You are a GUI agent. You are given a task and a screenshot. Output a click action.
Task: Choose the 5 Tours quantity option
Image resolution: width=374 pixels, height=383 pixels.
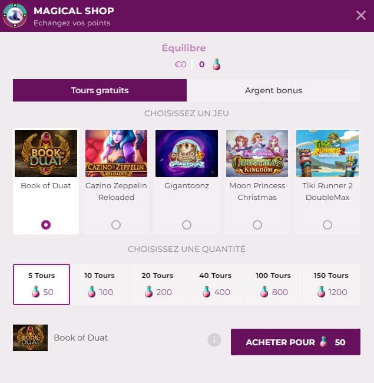click(x=41, y=284)
